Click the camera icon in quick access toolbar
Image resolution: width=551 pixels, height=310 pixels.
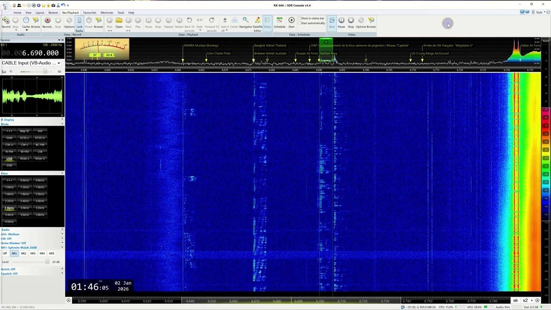53,5
